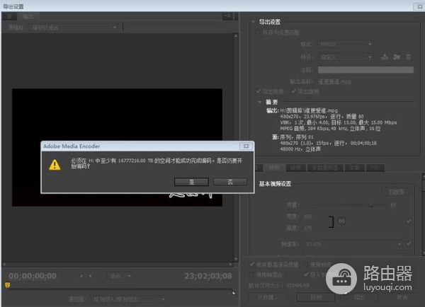The height and width of the screenshot is (307, 425).
Task: Select the 多路复用器 (Multiplexer) tab
Action: point(324,168)
